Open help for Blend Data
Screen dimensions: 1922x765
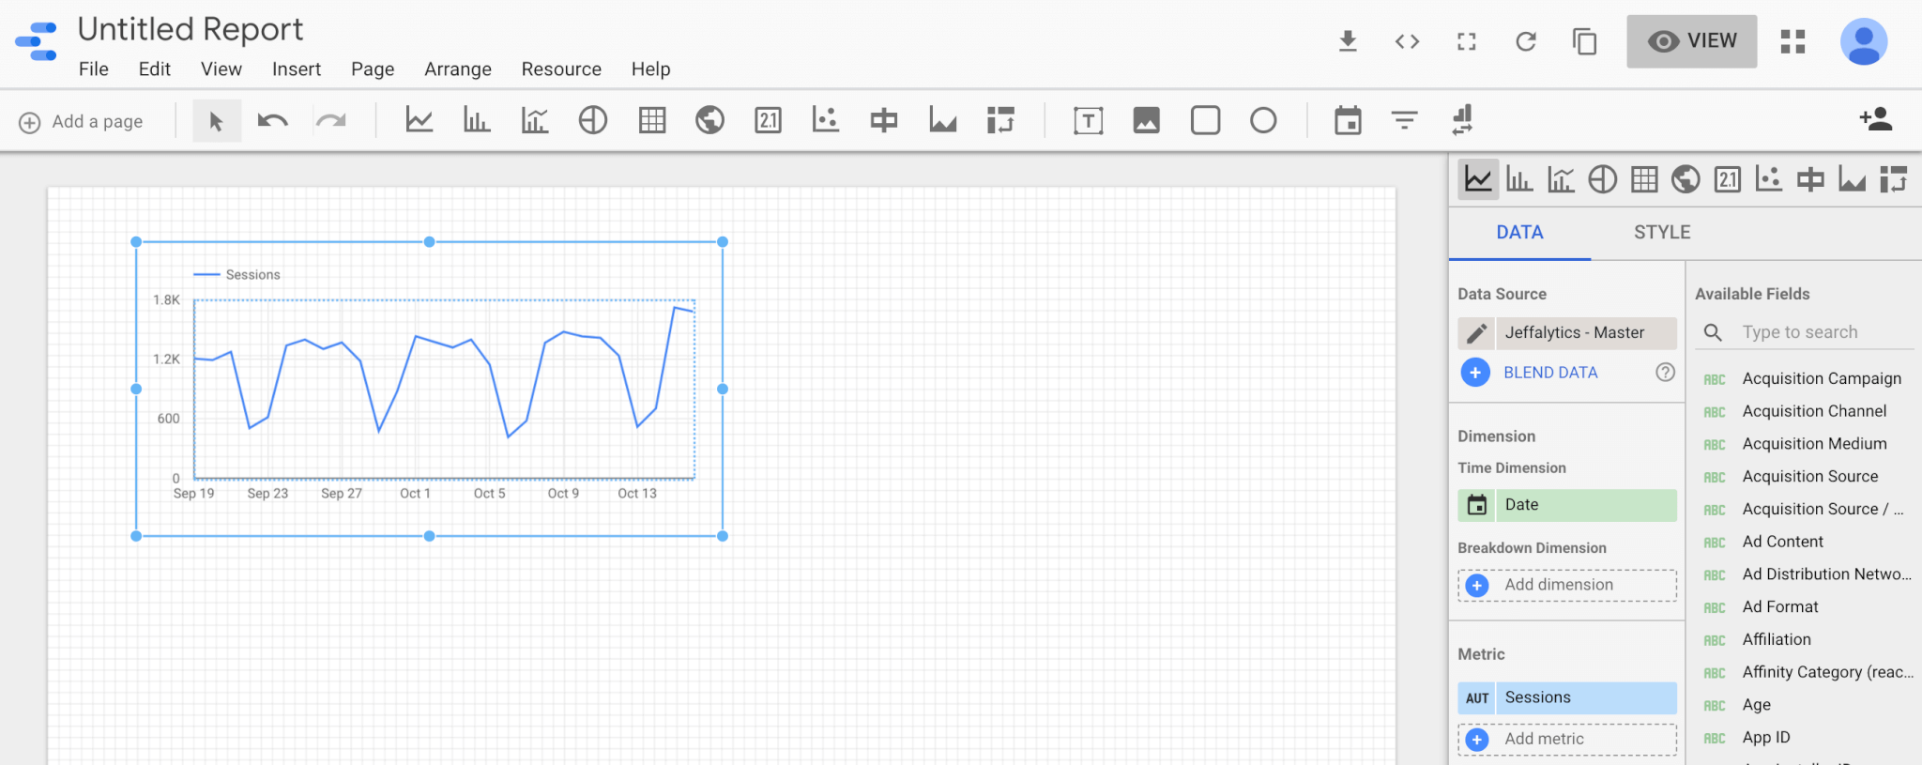(x=1665, y=373)
